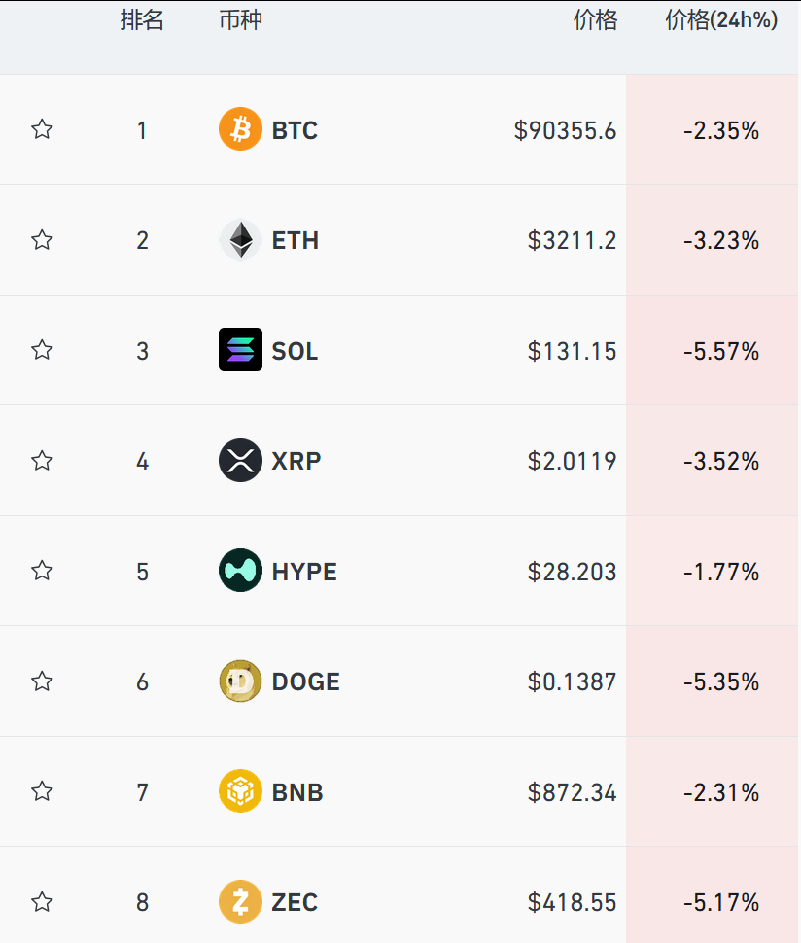Add DOGE to favorites via star
Screen dimensions: 801x943
click(42, 681)
